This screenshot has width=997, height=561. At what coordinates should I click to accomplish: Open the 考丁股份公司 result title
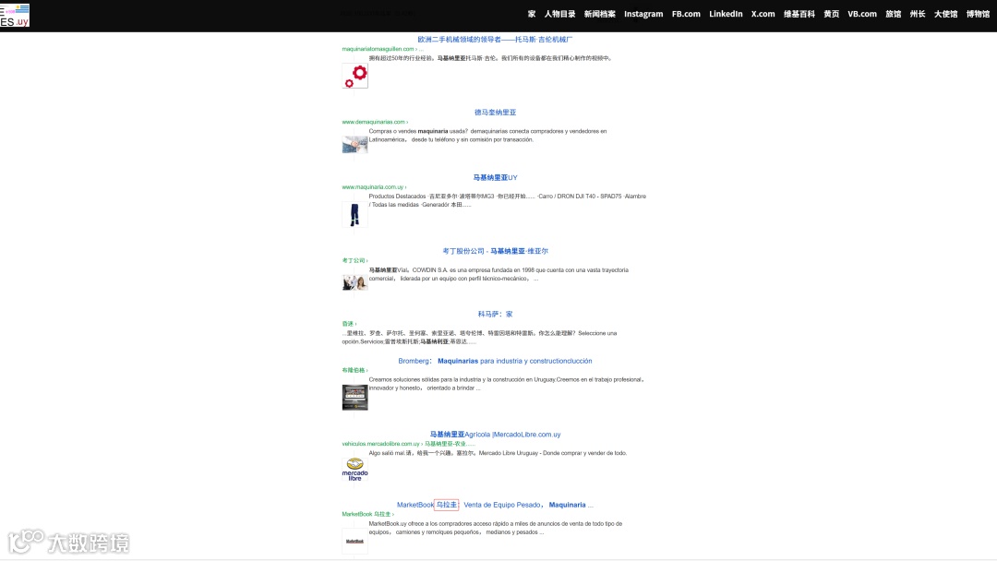(x=496, y=251)
